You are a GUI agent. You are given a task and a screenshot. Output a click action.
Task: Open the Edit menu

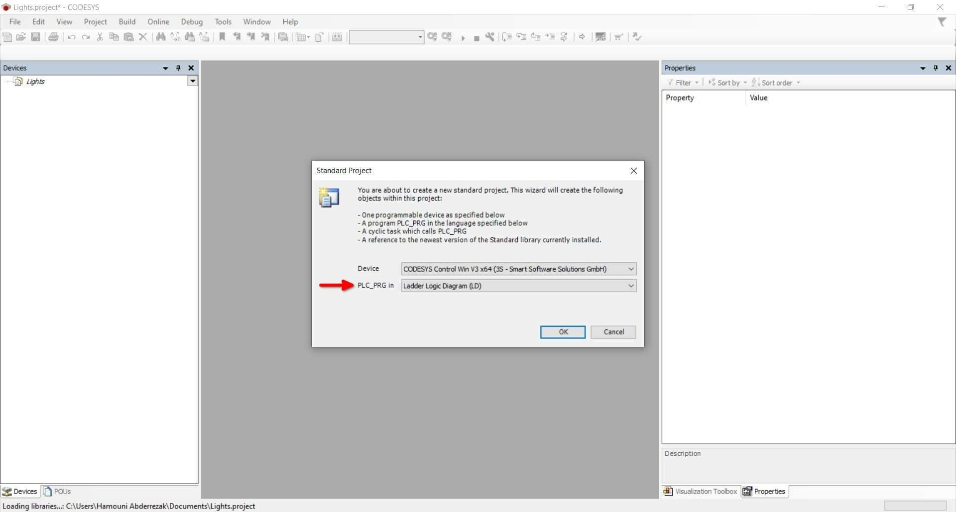click(38, 22)
